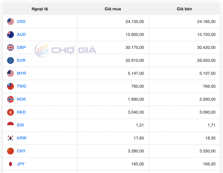Click the KRW South Korean flag icon
This screenshot has height=173, width=223.
10,138
